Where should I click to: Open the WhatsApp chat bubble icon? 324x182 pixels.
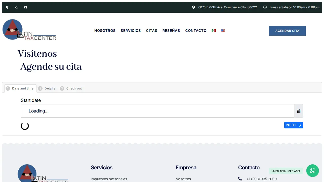(313, 171)
